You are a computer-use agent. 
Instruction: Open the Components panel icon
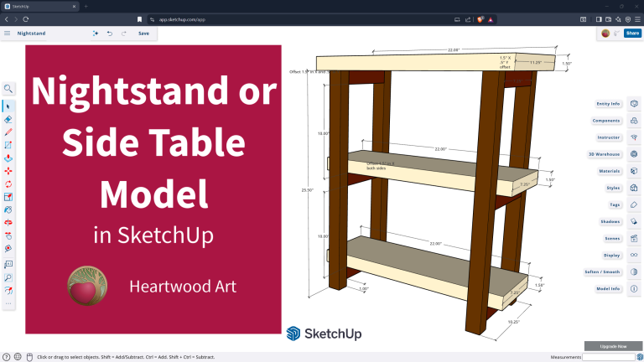[x=634, y=121]
